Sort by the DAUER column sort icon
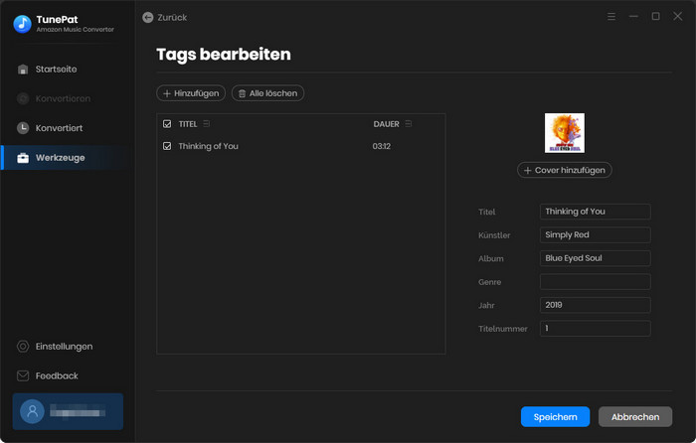The image size is (696, 443). coord(409,124)
